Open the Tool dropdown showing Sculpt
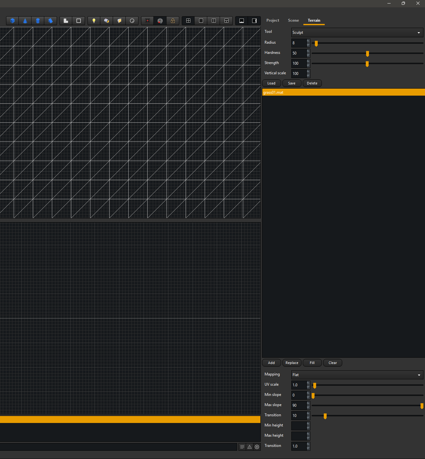The width and height of the screenshot is (425, 459). [357, 33]
